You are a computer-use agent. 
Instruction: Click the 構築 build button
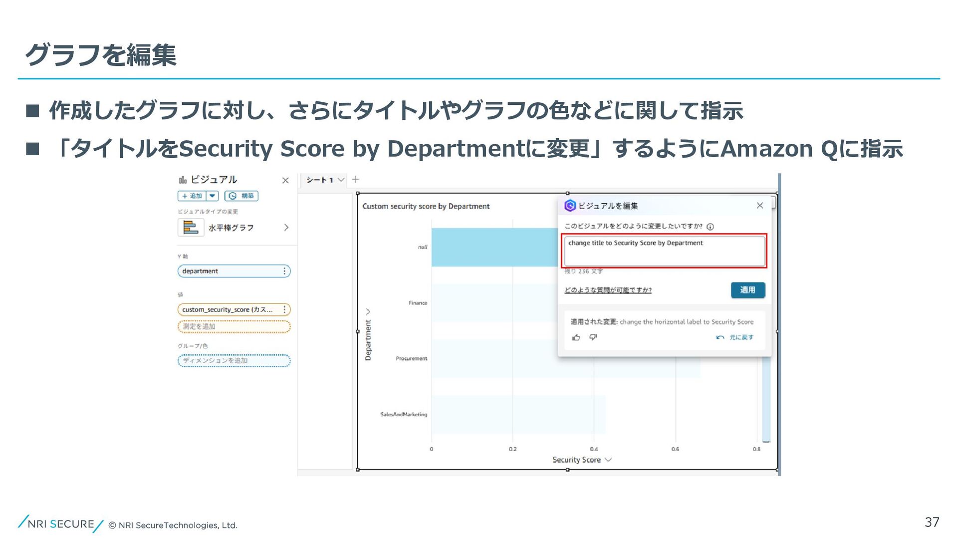(x=241, y=196)
